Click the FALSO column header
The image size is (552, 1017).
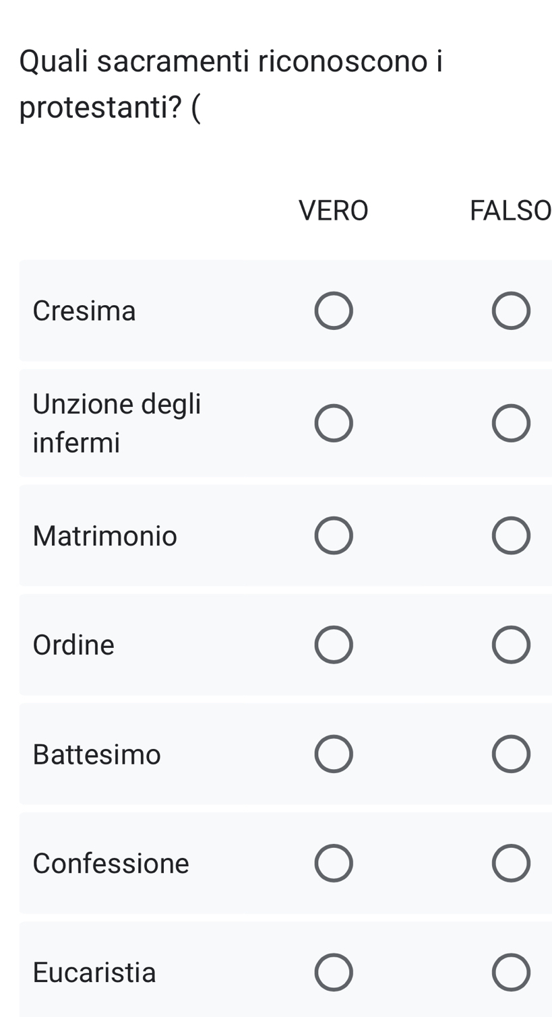pos(510,211)
